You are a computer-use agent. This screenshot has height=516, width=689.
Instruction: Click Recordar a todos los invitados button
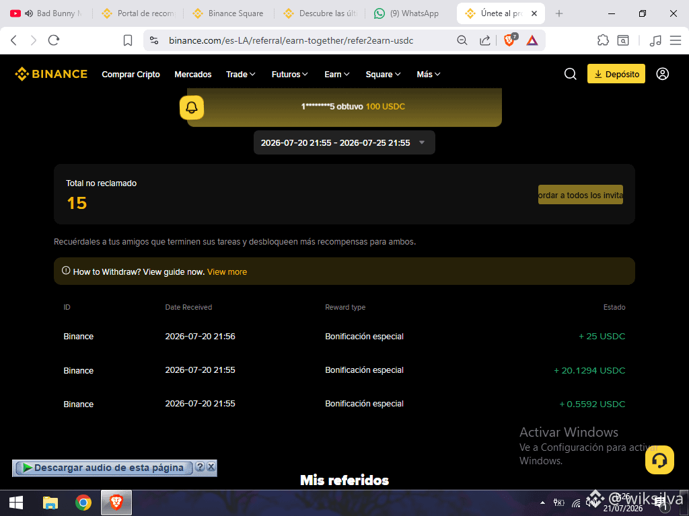[581, 195]
